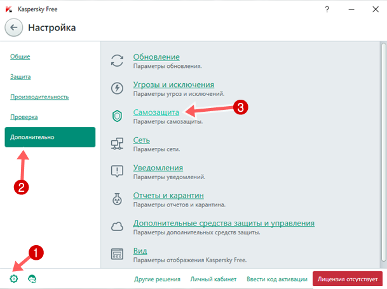
Task: Open the Проверка tab
Action: click(24, 117)
